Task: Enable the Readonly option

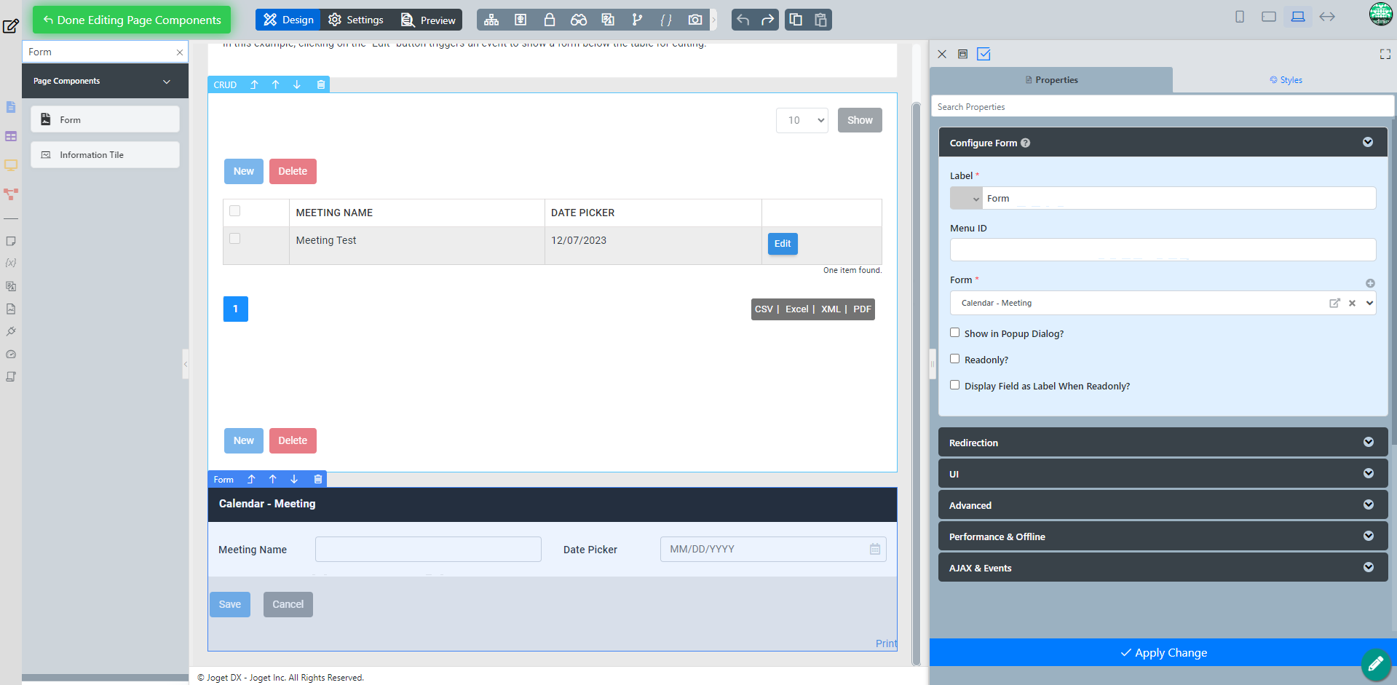Action: [x=954, y=359]
